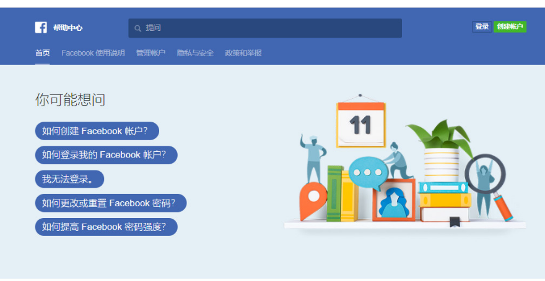Click 如何登录我的 Facebook 帐户? question
The width and height of the screenshot is (545, 281).
[x=107, y=155]
